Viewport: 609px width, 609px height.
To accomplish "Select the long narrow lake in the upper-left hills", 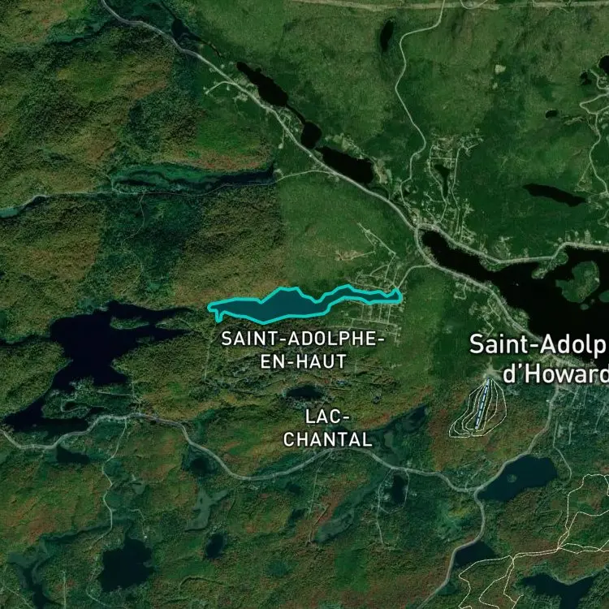I will [x=194, y=177].
